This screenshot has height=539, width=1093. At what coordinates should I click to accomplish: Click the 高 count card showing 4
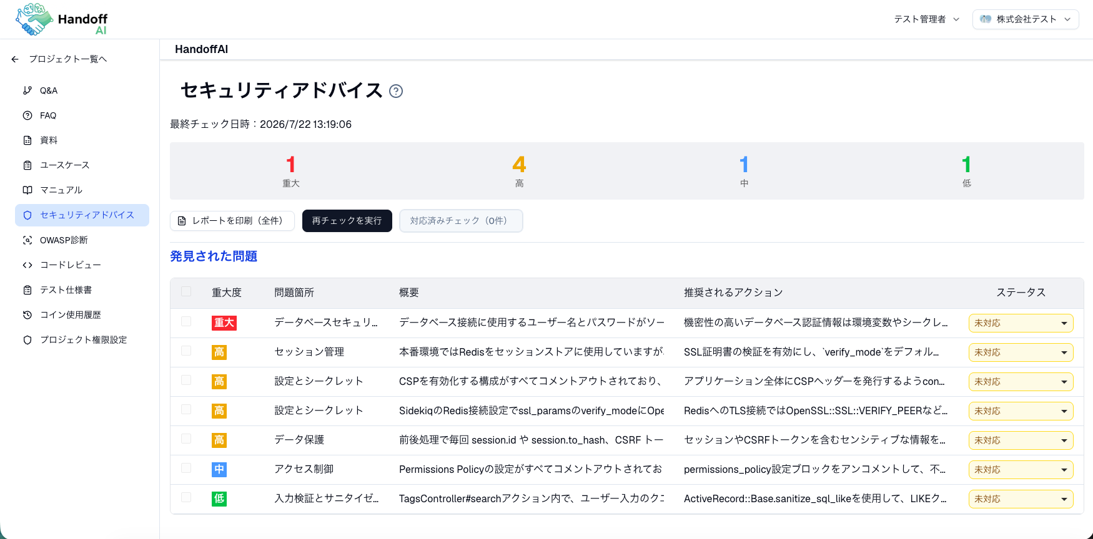[x=519, y=171]
